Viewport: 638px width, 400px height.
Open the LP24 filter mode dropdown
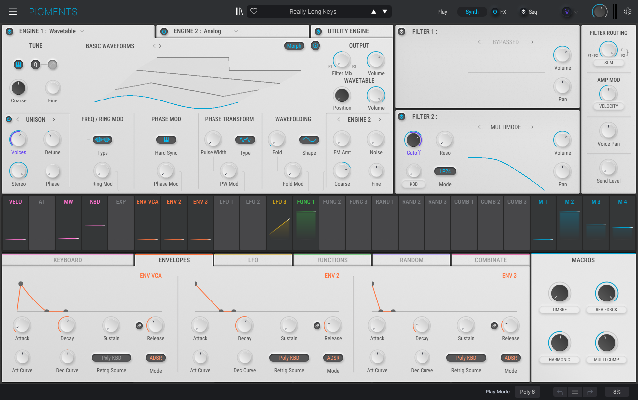click(445, 171)
